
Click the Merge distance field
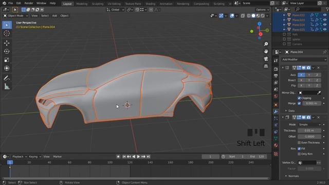click(x=312, y=103)
